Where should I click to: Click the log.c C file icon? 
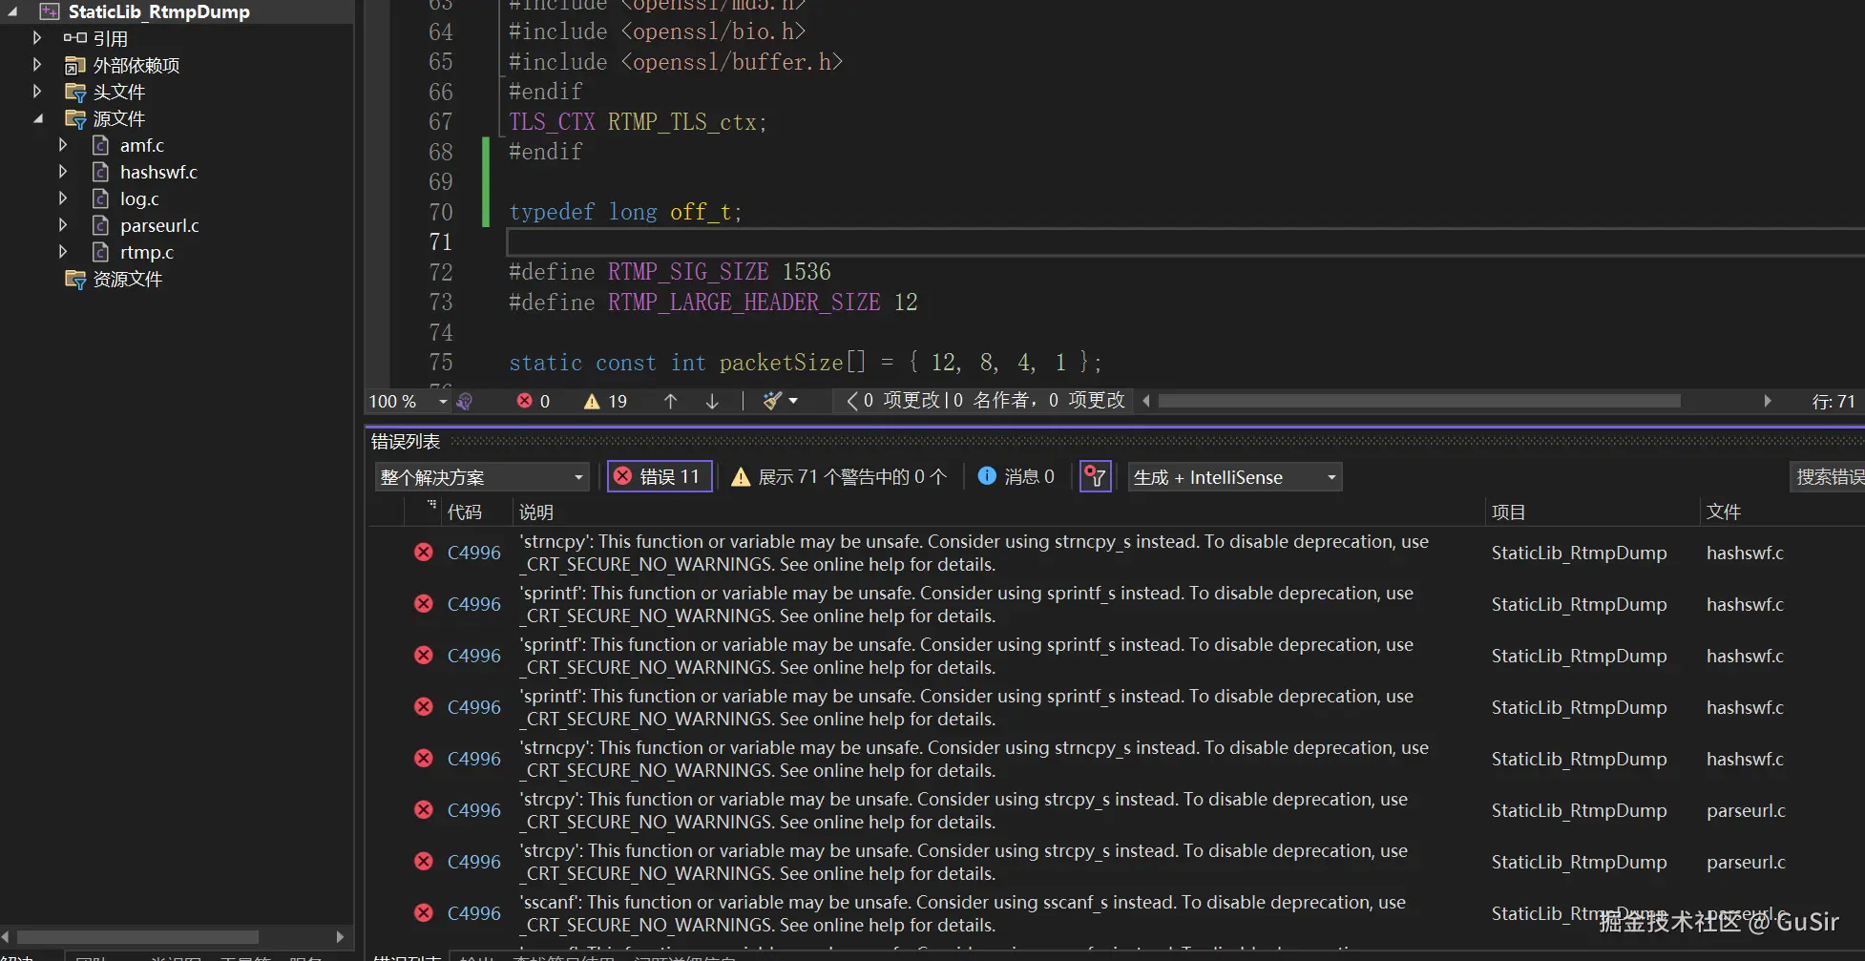pos(100,198)
